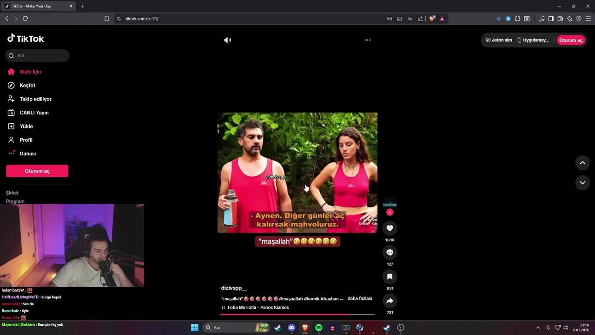Open the music note playlist icon
The image size is (595, 335).
click(x=542, y=19)
